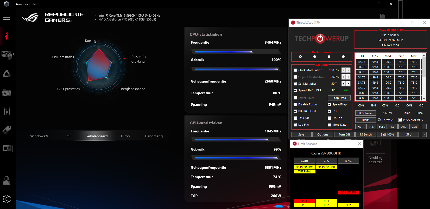Click the CPU Frequentie usage bar
This screenshot has height=209, width=430.
coord(236,52)
